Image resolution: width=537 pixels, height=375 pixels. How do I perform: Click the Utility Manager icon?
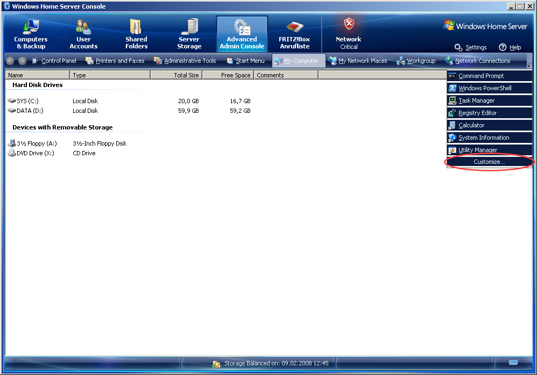coord(452,150)
